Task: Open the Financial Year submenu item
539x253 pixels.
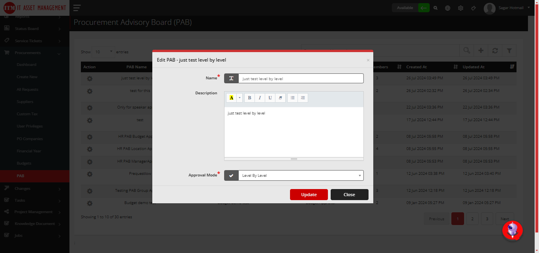Action: click(29, 151)
